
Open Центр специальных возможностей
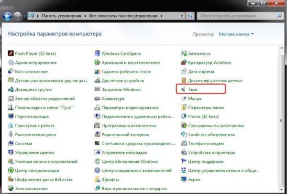click(133, 171)
